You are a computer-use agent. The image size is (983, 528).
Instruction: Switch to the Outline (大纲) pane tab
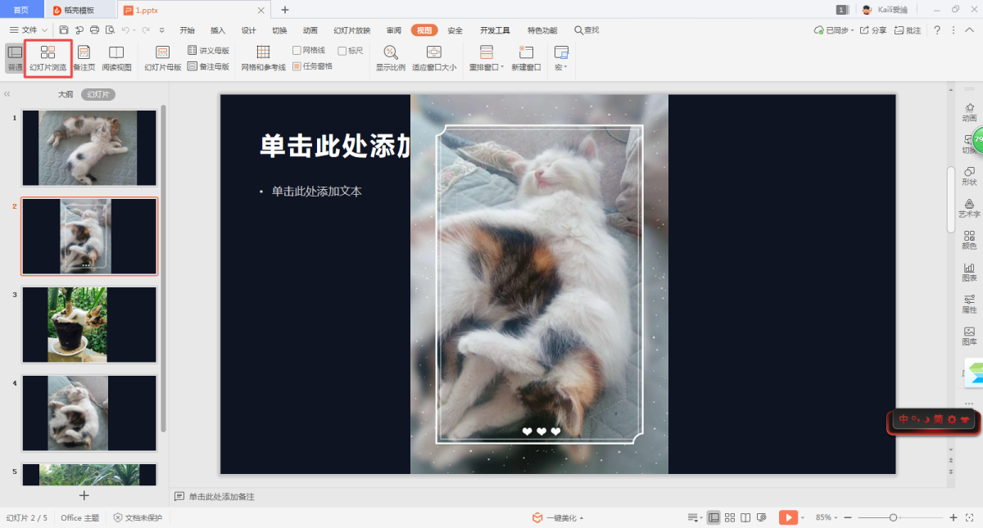[66, 95]
